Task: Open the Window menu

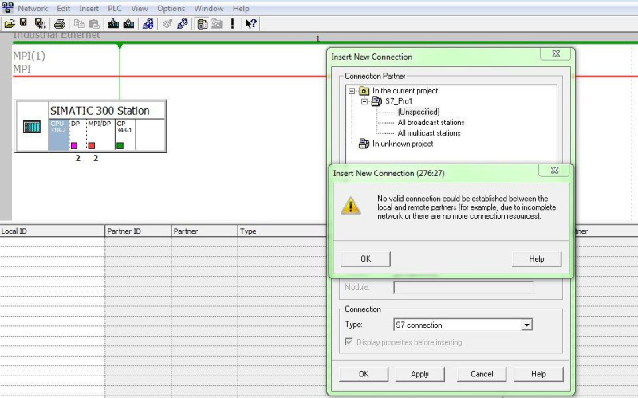Action: 209,8
